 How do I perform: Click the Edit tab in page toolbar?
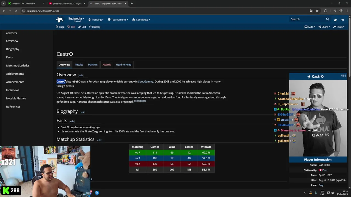(82, 27)
